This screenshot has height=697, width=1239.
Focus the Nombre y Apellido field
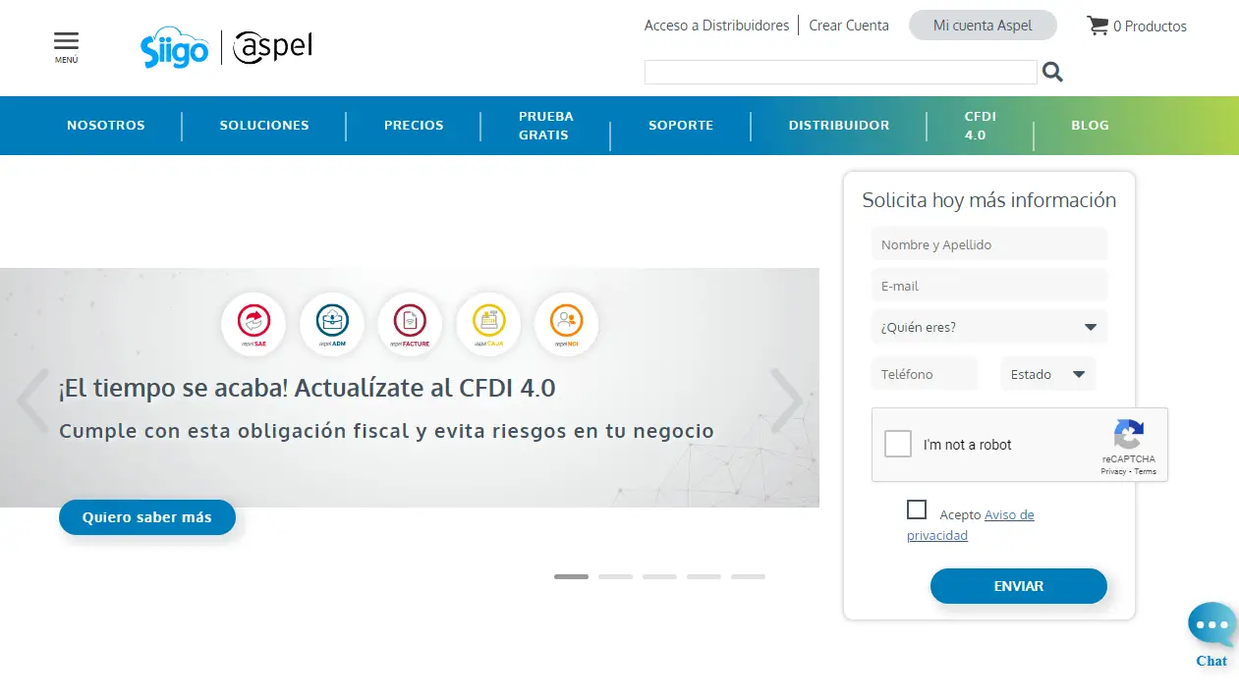[x=989, y=244]
